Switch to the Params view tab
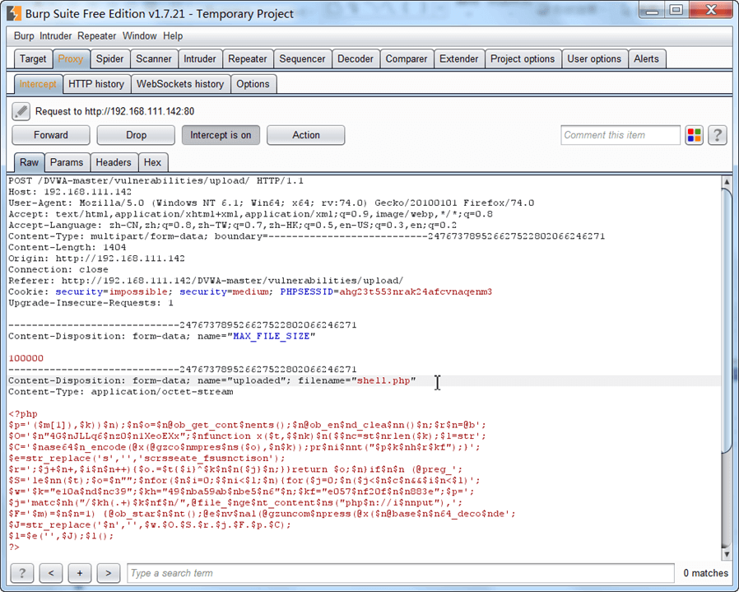Screen dimensions: 739x592 [x=67, y=162]
